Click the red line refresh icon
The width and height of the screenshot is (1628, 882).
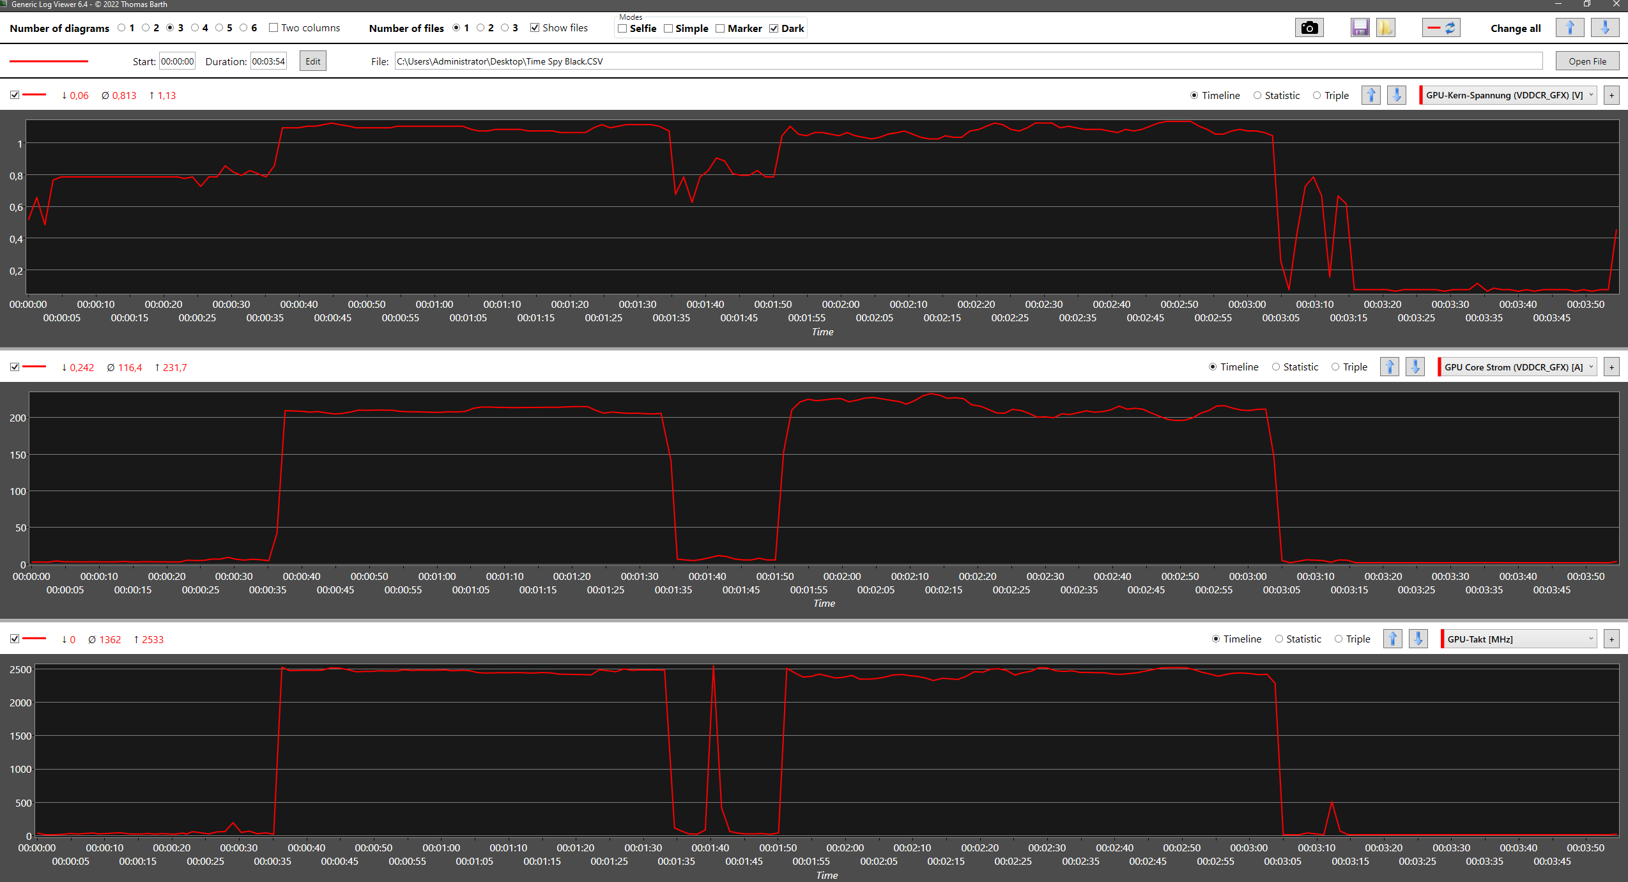[x=1441, y=28]
